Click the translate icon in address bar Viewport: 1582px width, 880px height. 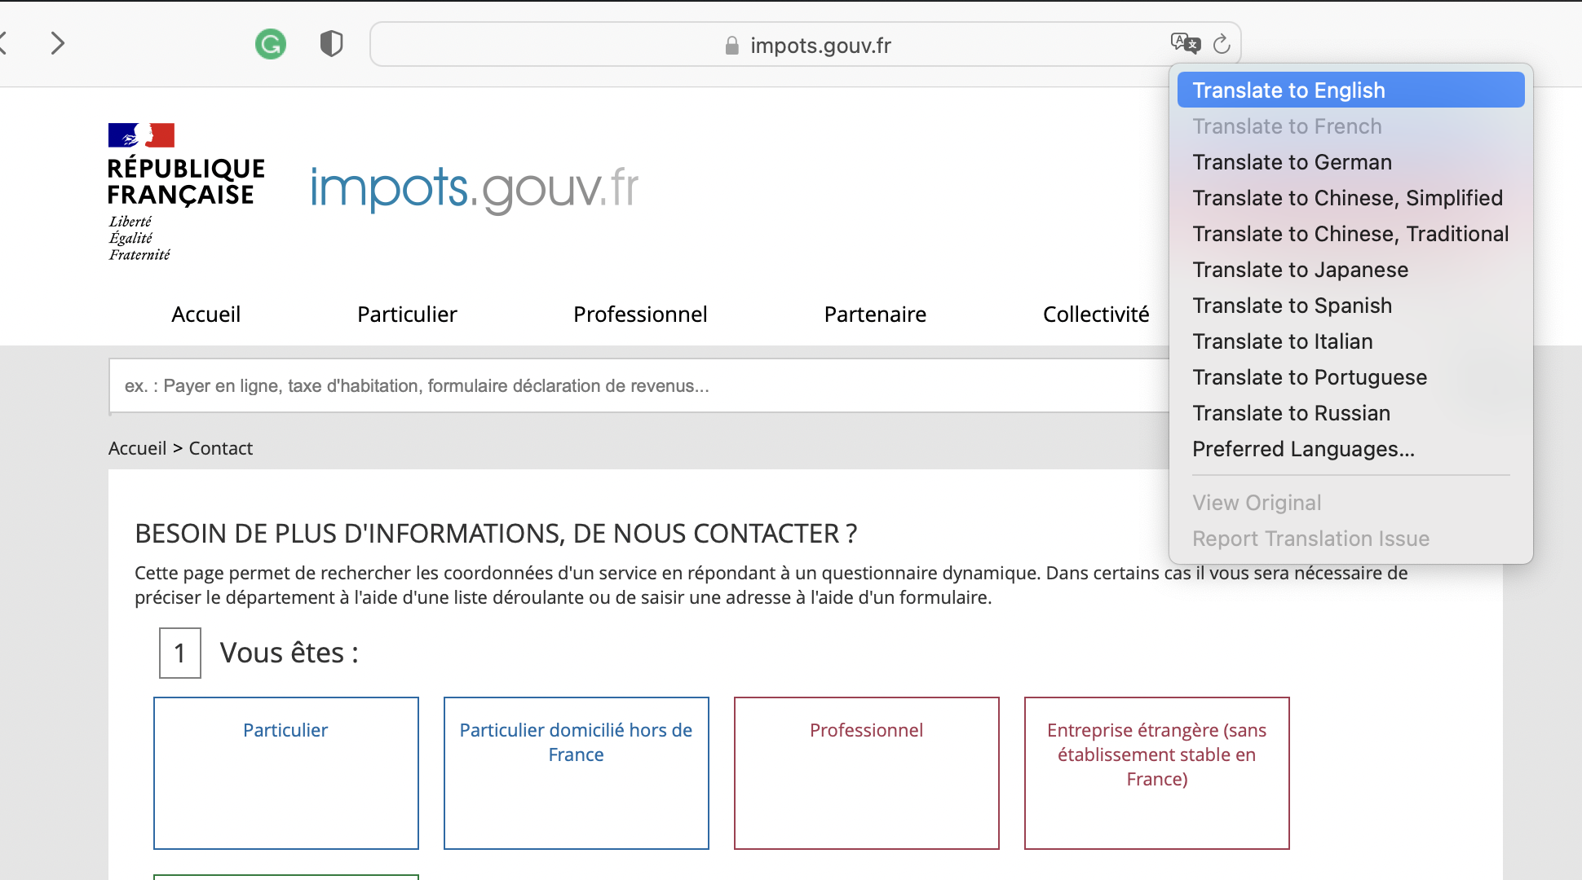[x=1185, y=43]
